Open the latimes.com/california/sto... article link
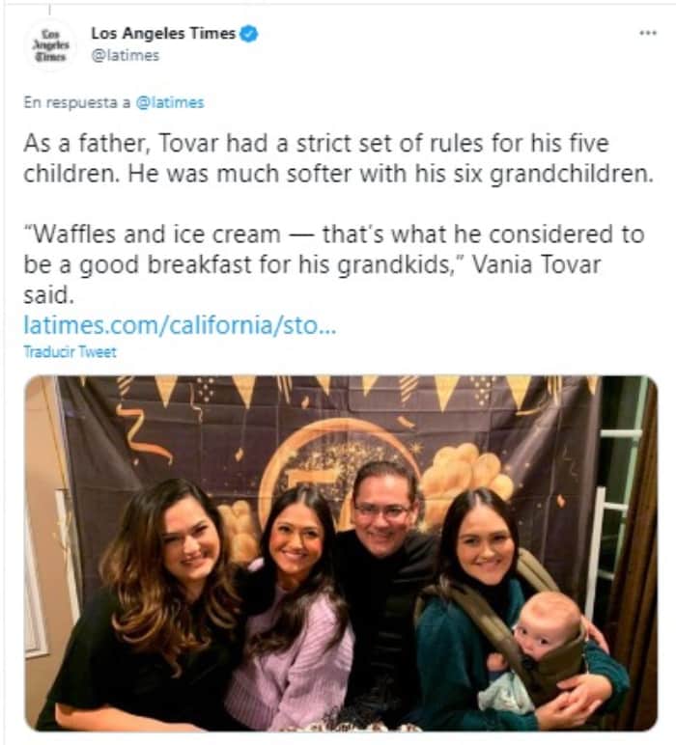 pyautogui.click(x=180, y=324)
